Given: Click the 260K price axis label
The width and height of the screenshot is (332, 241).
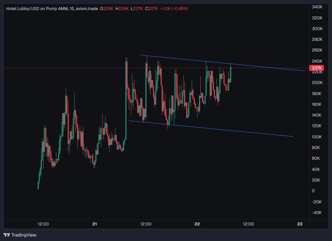Looking at the screenshot, I should [317, 50].
